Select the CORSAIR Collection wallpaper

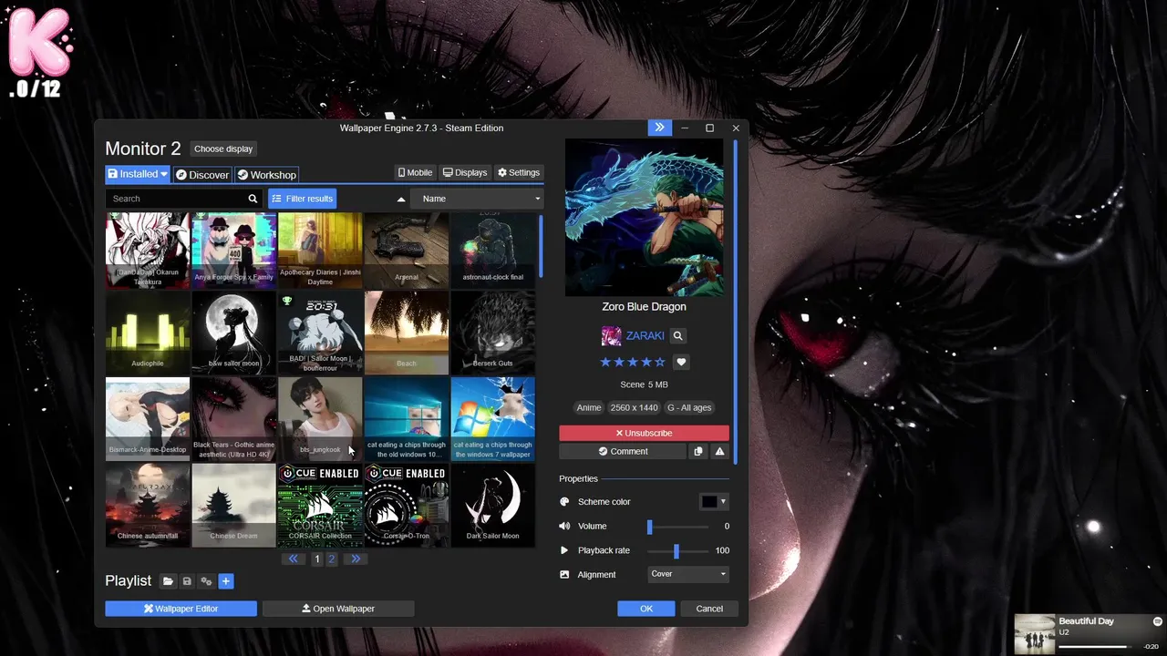pos(320,506)
